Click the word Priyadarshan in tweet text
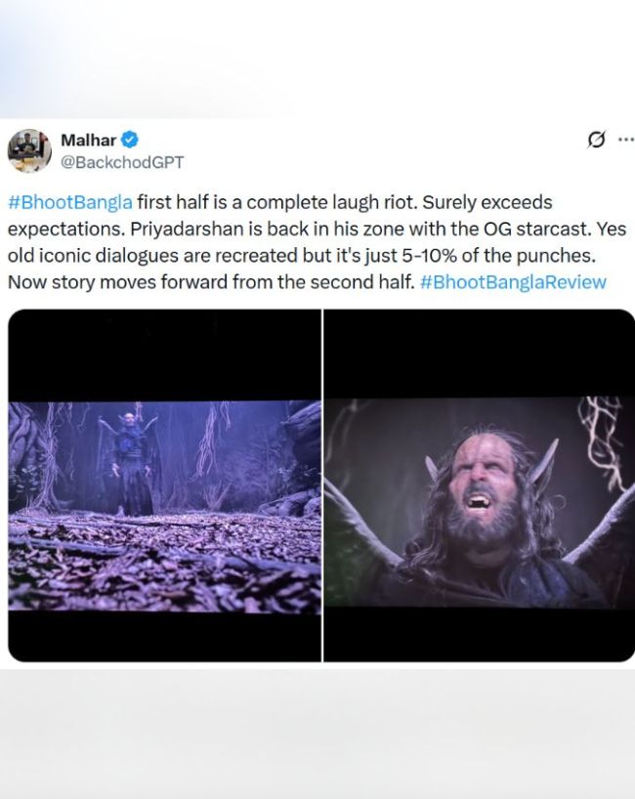 [x=187, y=229]
